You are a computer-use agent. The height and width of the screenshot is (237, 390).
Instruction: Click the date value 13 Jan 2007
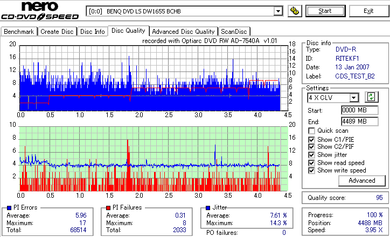click(352, 67)
